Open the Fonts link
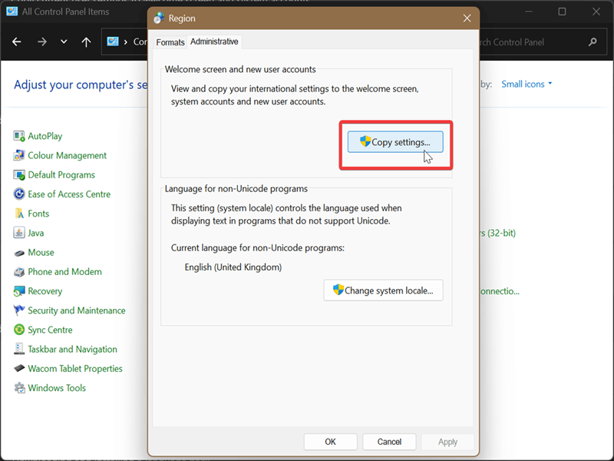The image size is (614, 461). (38, 214)
